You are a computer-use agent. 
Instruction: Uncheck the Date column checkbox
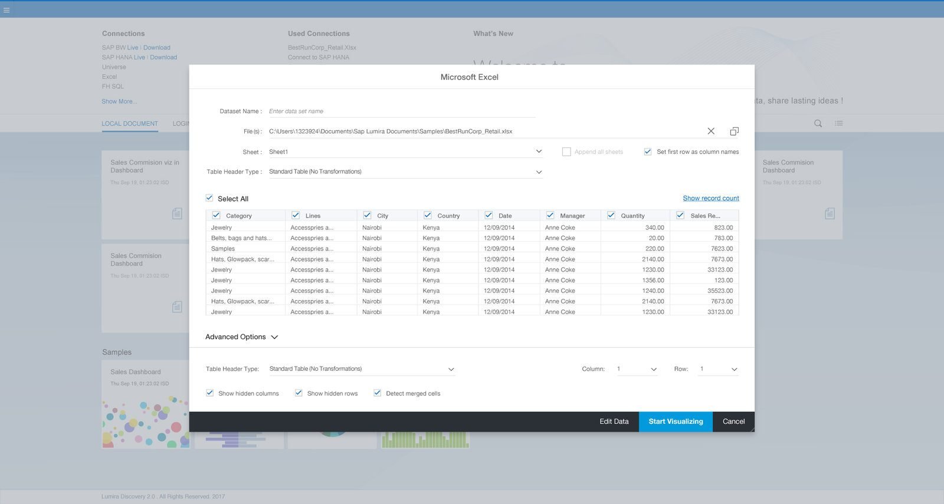(x=489, y=215)
